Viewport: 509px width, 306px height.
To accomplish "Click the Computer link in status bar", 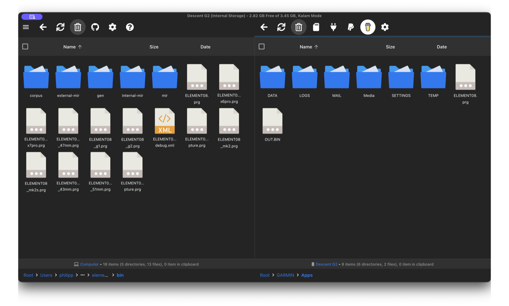I will point(89,264).
